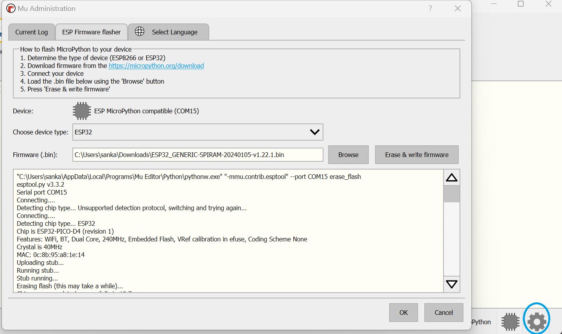Click the 'Chip is ESP32-PICO-D4 (revision 1)' line
Image resolution: width=562 pixels, height=334 pixels.
[x=65, y=231]
